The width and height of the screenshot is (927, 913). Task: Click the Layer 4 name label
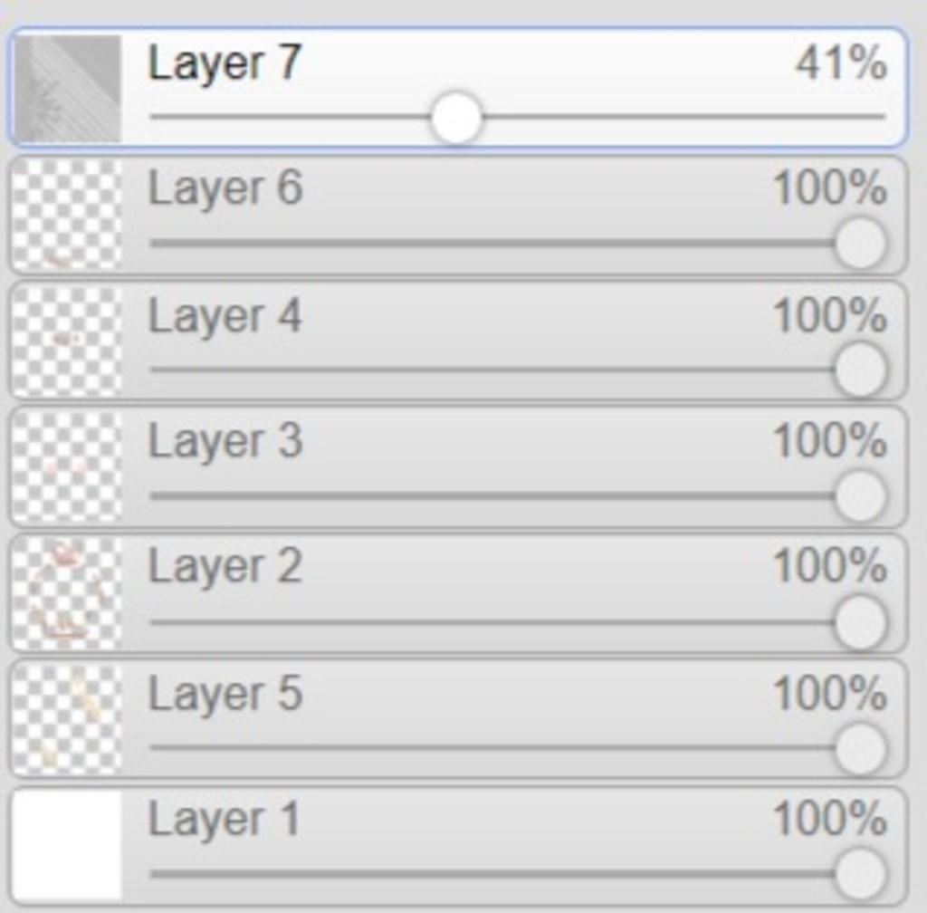(x=225, y=316)
